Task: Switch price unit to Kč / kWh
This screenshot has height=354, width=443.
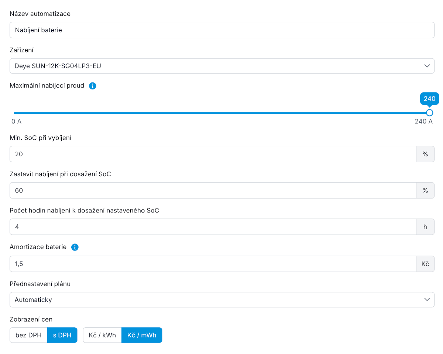Action: (x=102, y=336)
